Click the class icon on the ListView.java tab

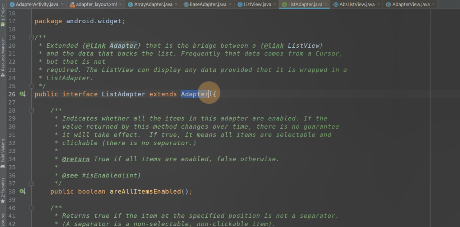click(x=240, y=4)
